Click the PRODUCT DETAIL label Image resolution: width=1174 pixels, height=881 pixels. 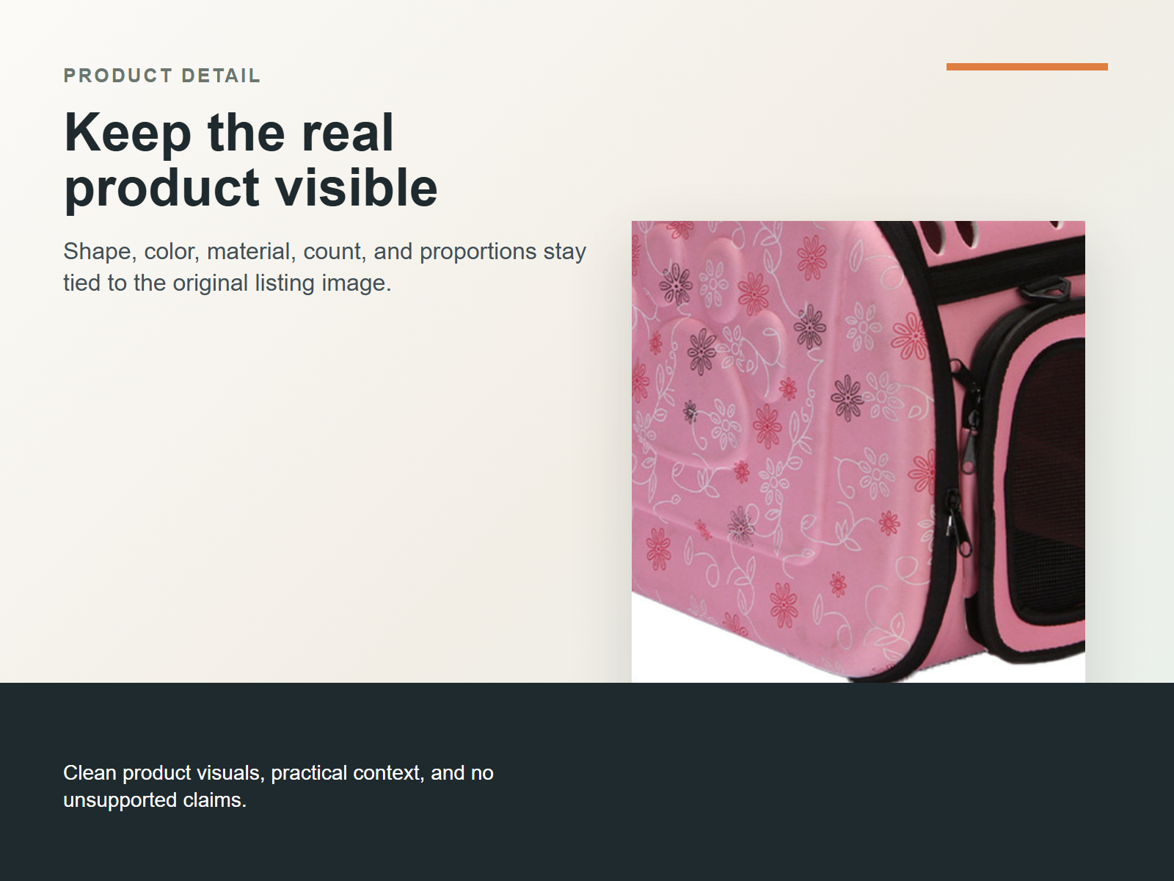(161, 76)
